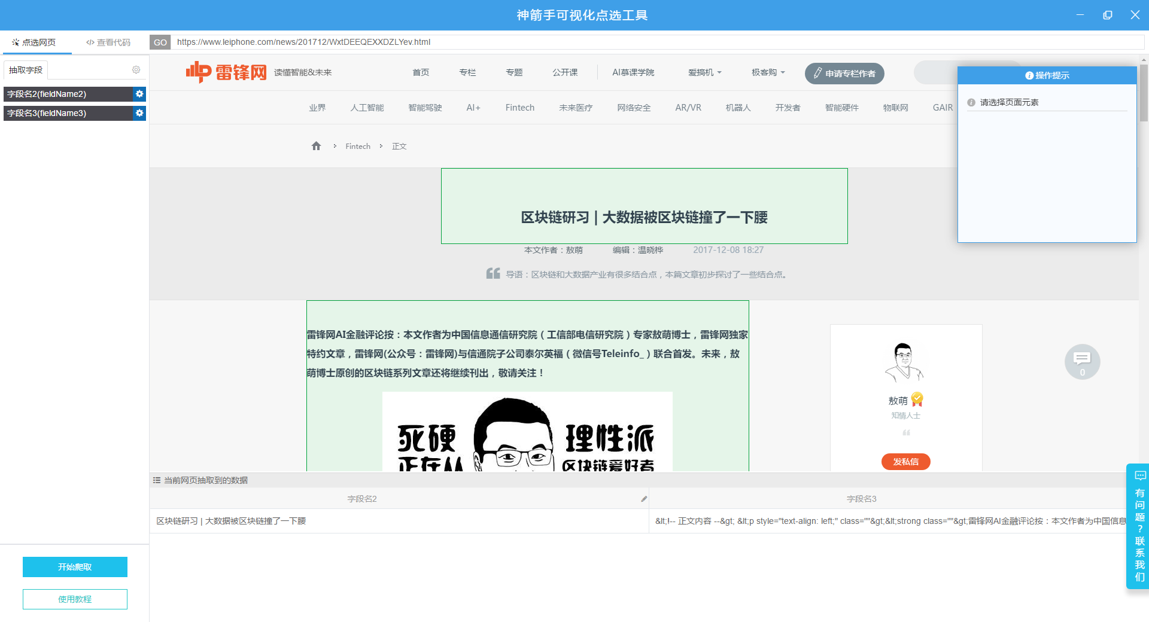Image resolution: width=1149 pixels, height=622 pixels.
Task: Open the 使用教程 button
Action: [x=75, y=599]
